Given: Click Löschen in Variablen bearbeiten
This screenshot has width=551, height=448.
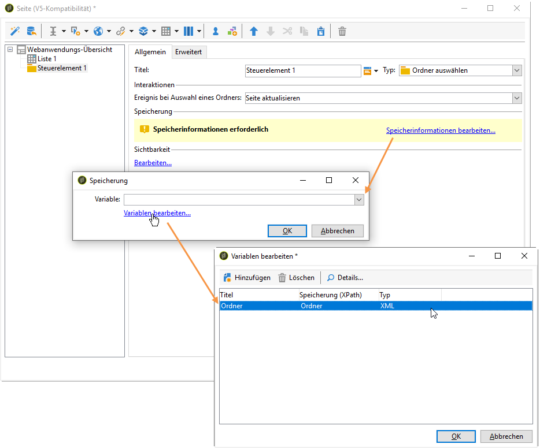Looking at the screenshot, I should [x=296, y=278].
